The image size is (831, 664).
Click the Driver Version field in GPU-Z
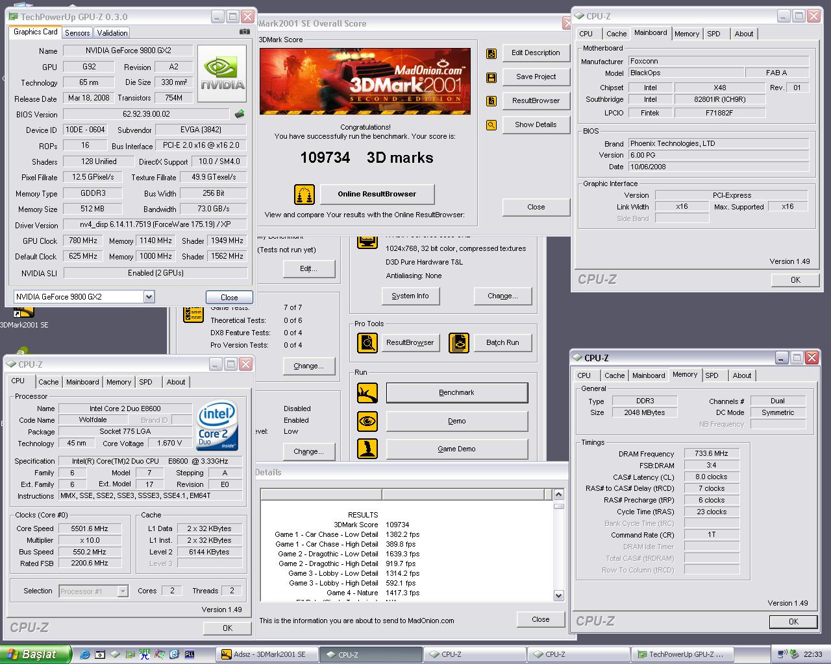[155, 225]
